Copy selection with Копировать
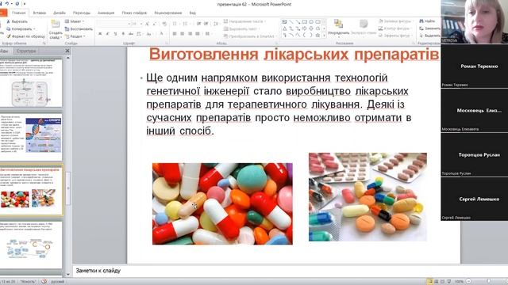Screen dimensions: 508x285 point(21,28)
